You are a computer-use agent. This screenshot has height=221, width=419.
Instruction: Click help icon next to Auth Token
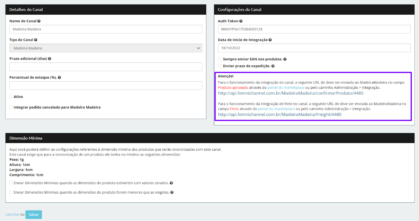pos(241,21)
